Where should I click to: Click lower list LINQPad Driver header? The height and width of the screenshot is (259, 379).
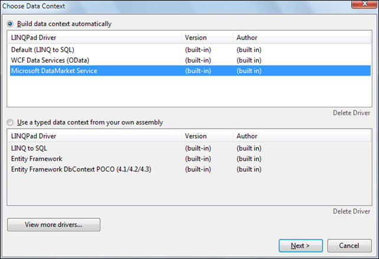pyautogui.click(x=94, y=136)
